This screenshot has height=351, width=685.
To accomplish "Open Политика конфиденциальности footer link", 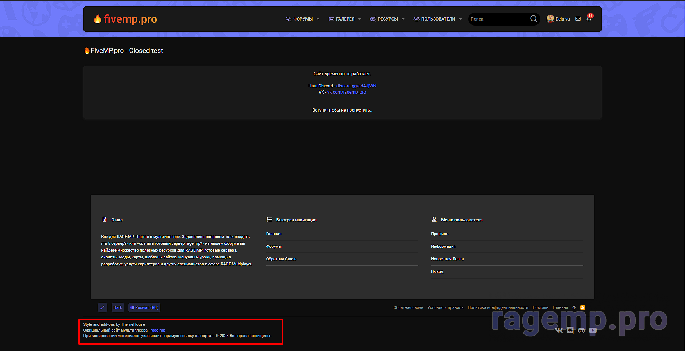I will click(x=498, y=307).
